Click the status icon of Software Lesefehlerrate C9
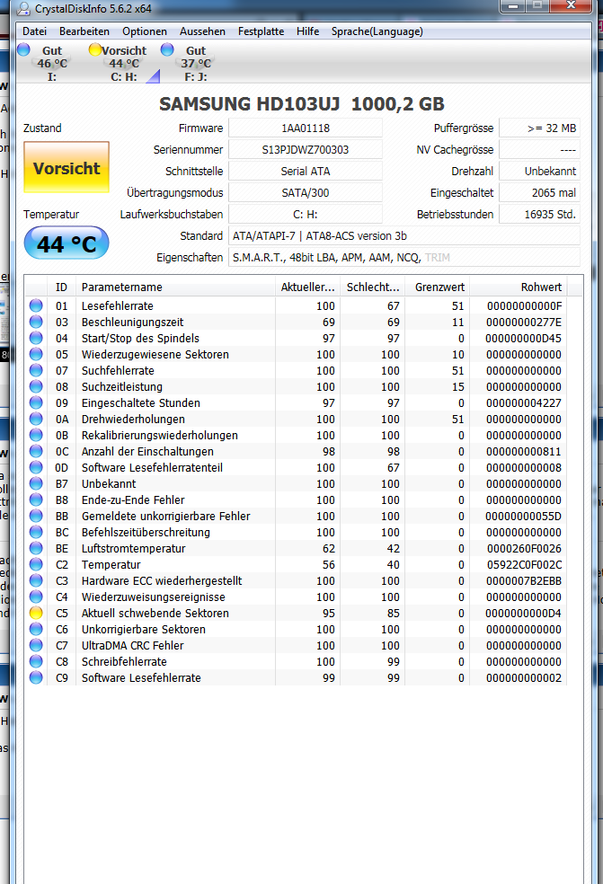Image resolution: width=603 pixels, height=884 pixels. click(x=36, y=677)
